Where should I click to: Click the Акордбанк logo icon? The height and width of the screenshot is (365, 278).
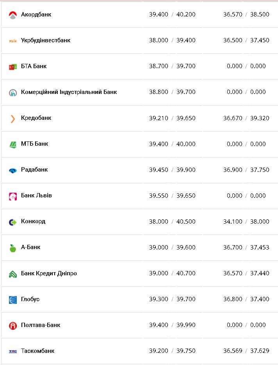pos(13,15)
